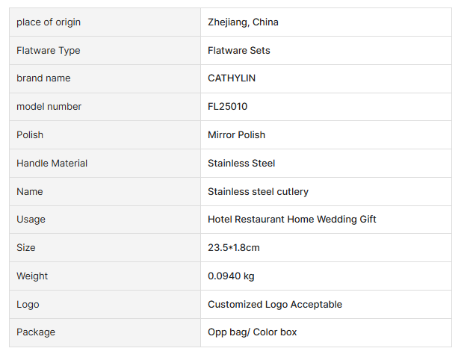464x360 pixels.
Task: Click the 'Usage' row label
Action: tap(31, 220)
